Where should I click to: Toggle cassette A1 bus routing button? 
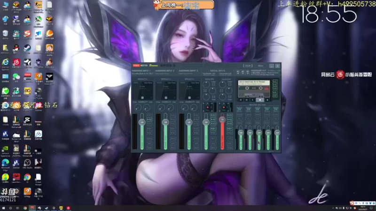coord(275,81)
